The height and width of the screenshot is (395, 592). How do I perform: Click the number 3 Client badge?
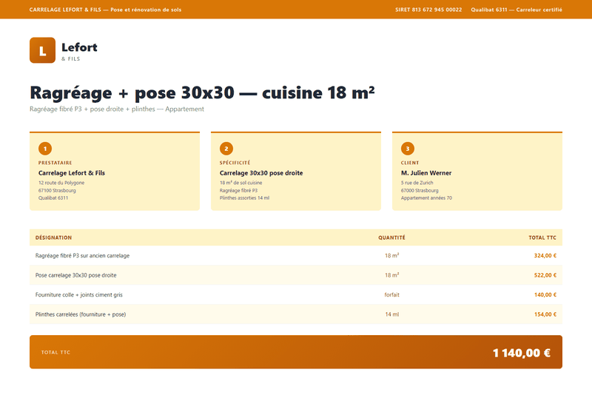(x=408, y=149)
